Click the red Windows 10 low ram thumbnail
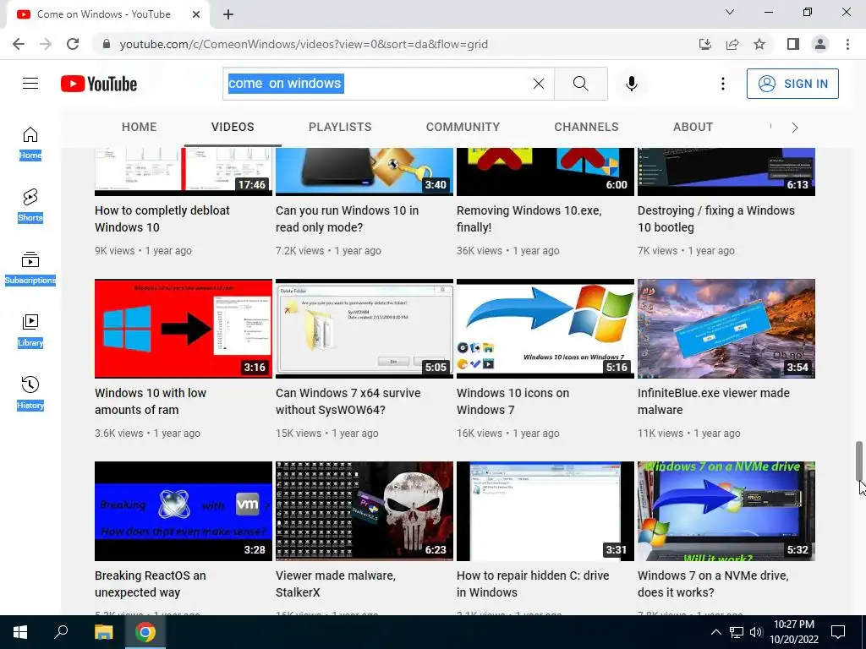Image resolution: width=866 pixels, height=649 pixels. 184,329
